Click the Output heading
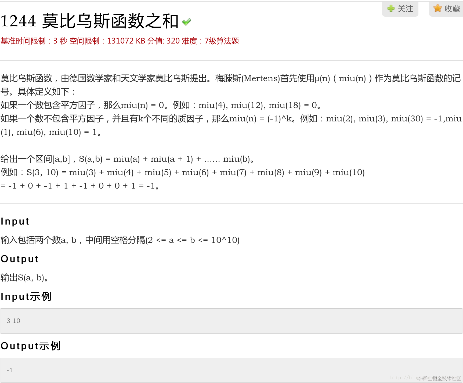 click(20, 259)
